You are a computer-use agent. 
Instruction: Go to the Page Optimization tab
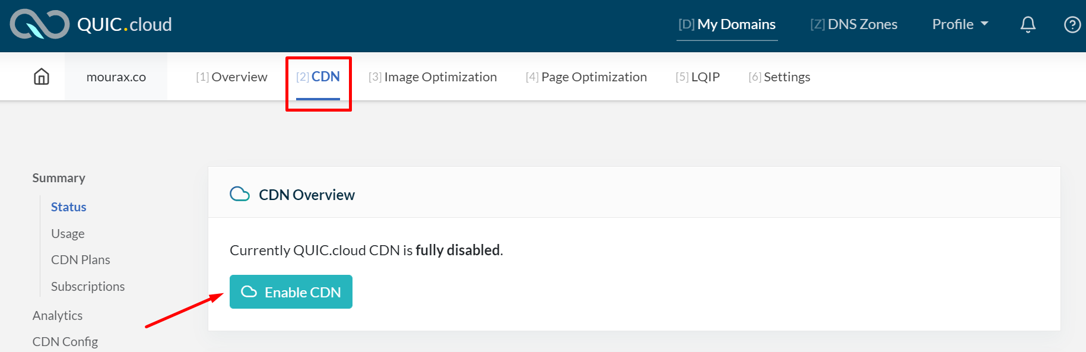point(586,77)
